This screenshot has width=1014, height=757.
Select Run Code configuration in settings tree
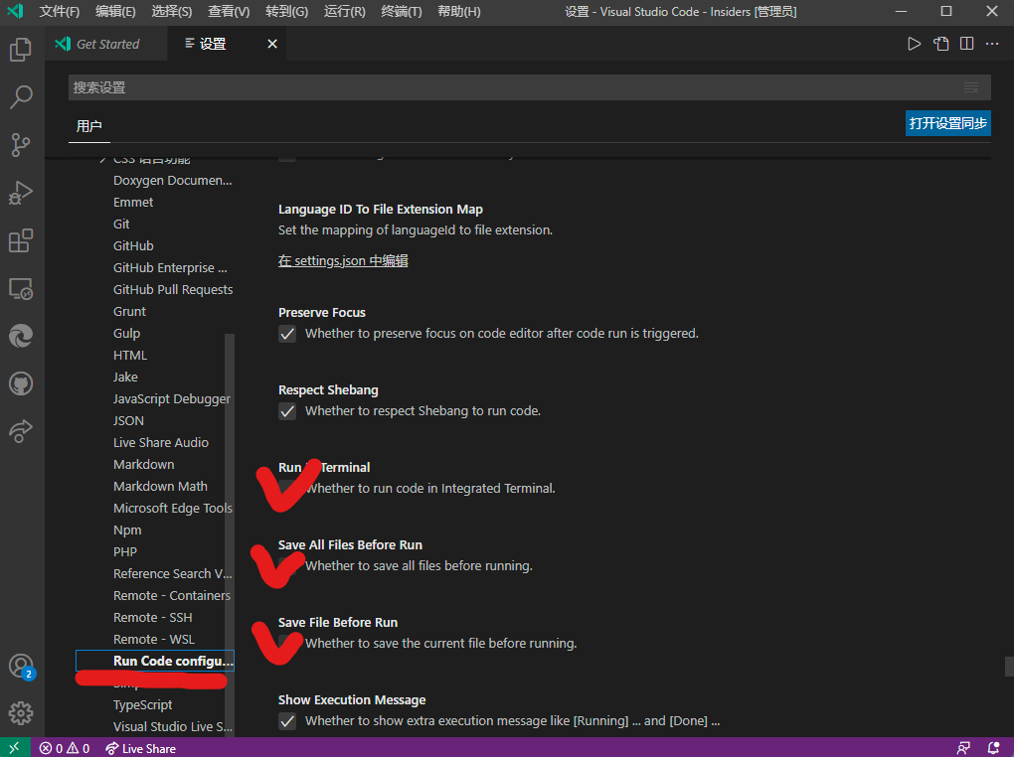pyautogui.click(x=154, y=661)
